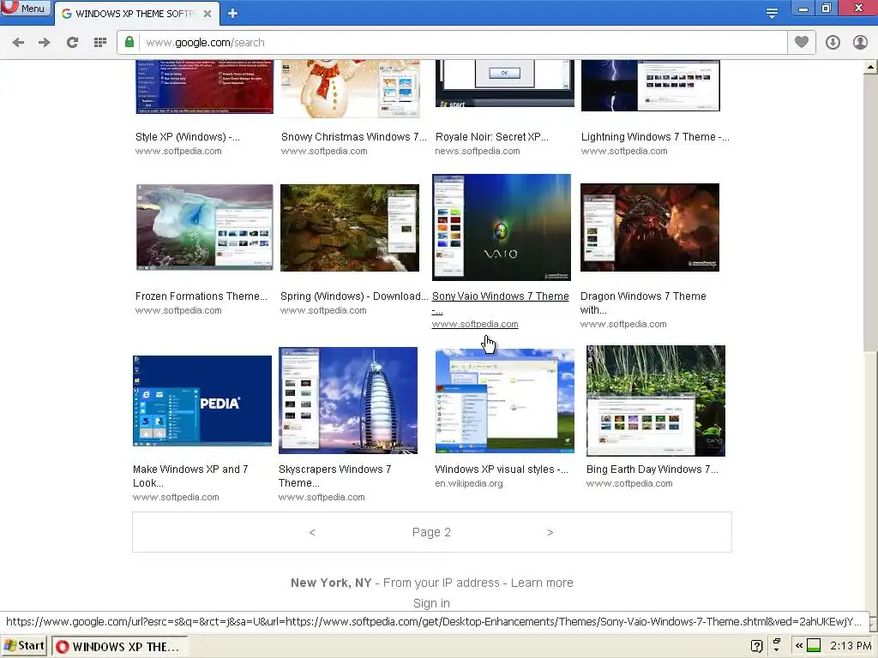This screenshot has width=878, height=658.
Task: Open the Windows Start button
Action: (x=24, y=646)
